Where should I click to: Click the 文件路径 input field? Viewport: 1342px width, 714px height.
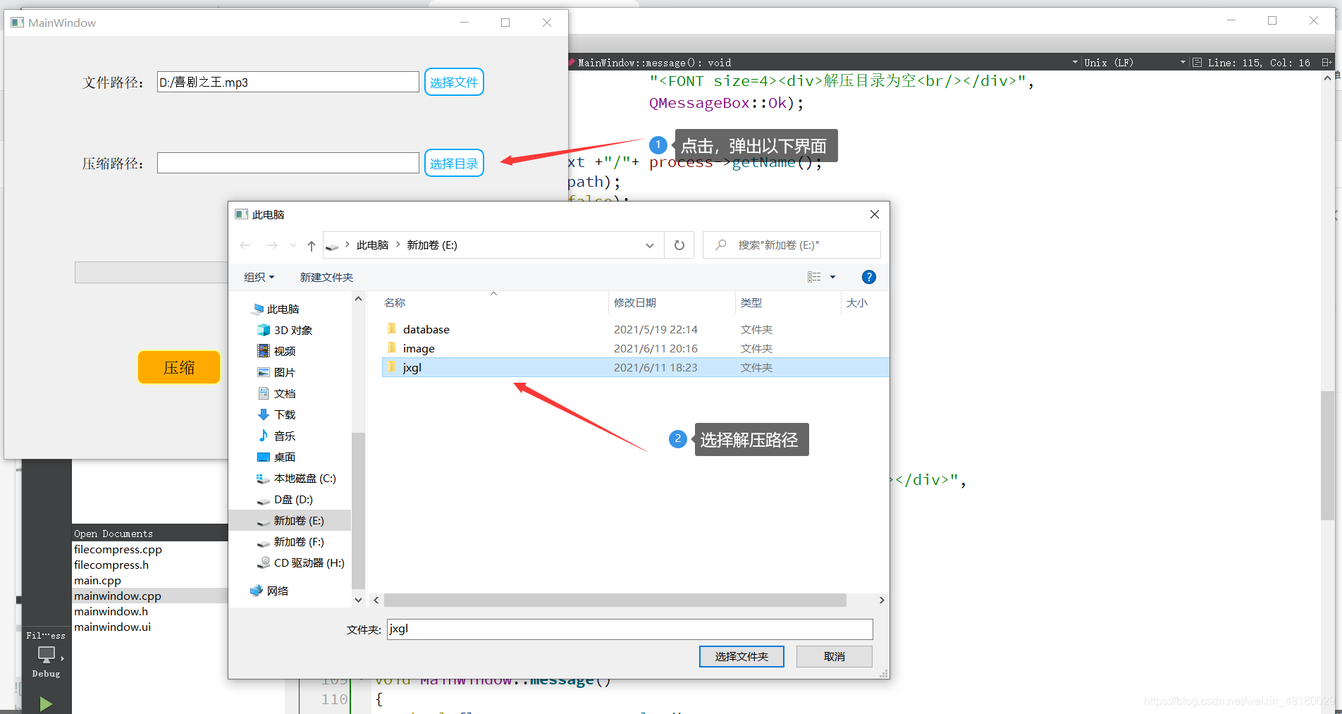288,82
